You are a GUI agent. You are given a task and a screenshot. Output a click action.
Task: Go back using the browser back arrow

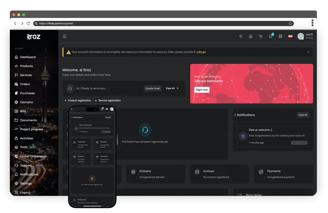[15, 23]
